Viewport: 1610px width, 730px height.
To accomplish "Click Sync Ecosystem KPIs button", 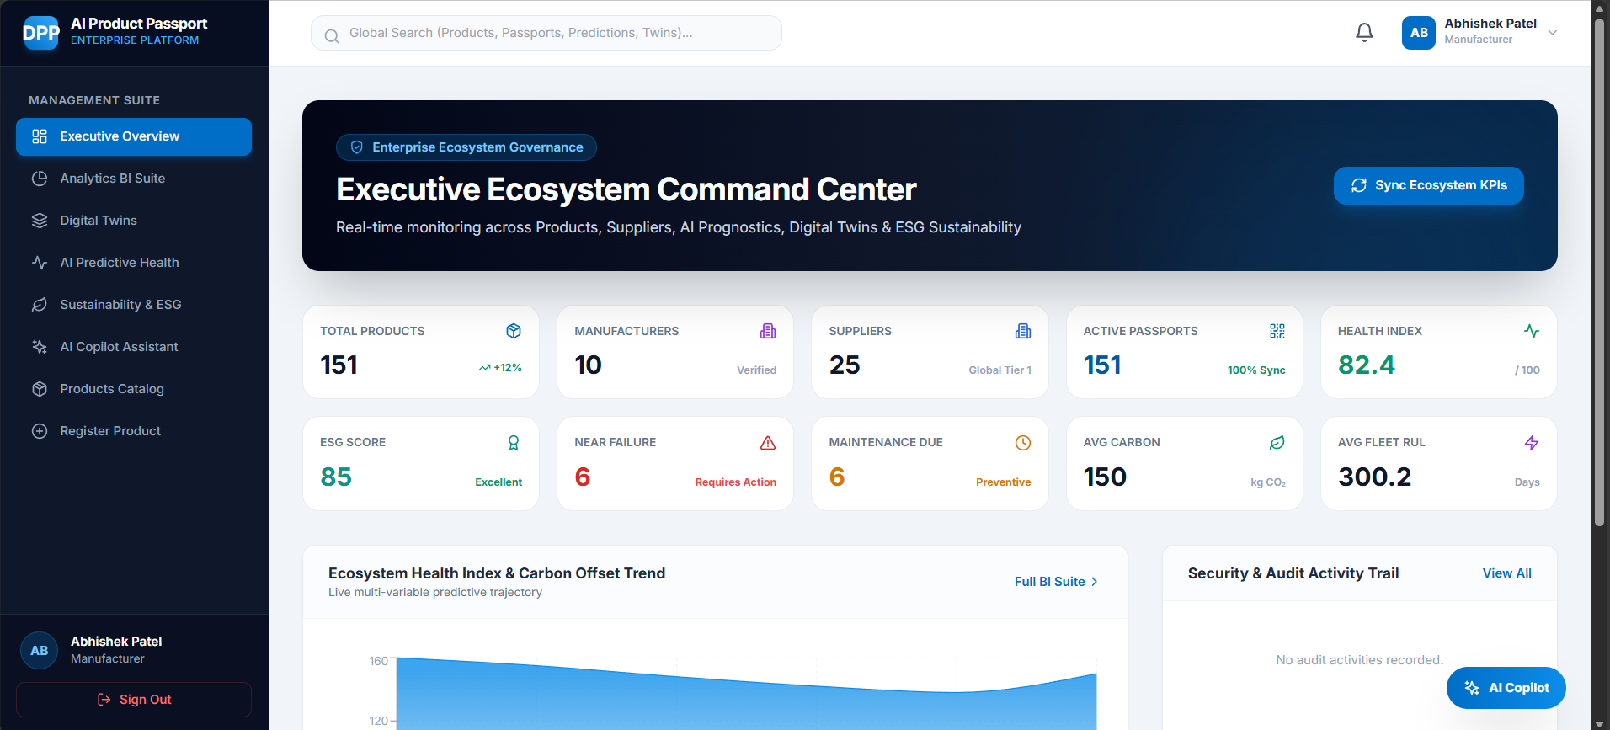I will click(x=1428, y=185).
